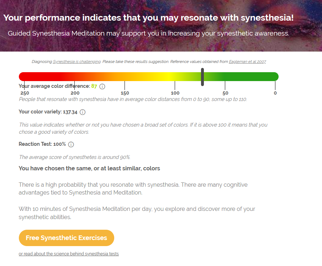This screenshot has width=322, height=266.
Task: Click info icon beside average color difference
Action: (102, 86)
